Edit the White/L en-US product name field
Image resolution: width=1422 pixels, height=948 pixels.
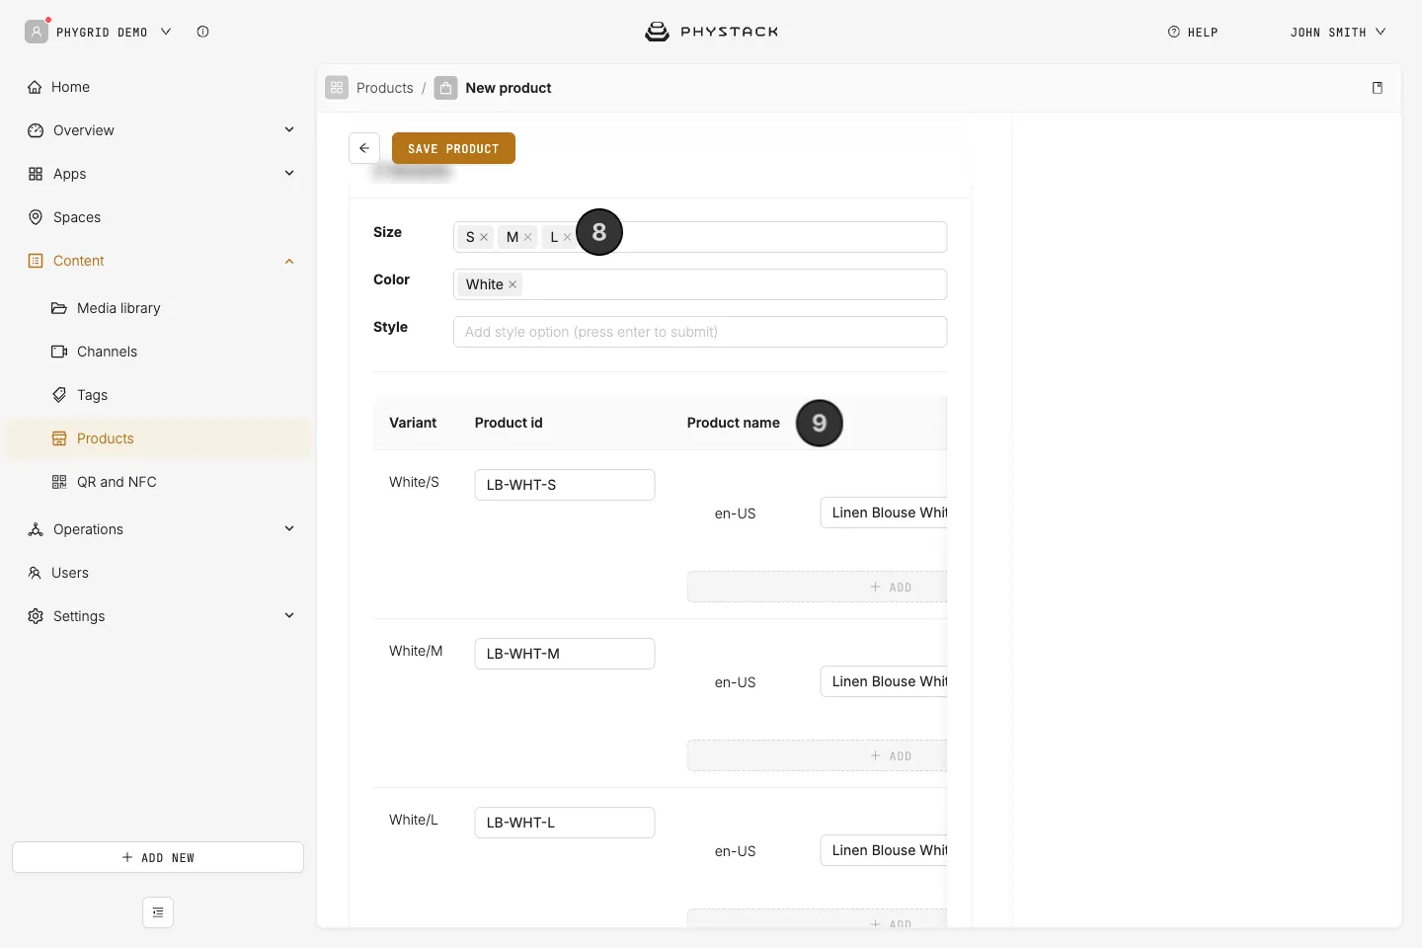(x=884, y=850)
